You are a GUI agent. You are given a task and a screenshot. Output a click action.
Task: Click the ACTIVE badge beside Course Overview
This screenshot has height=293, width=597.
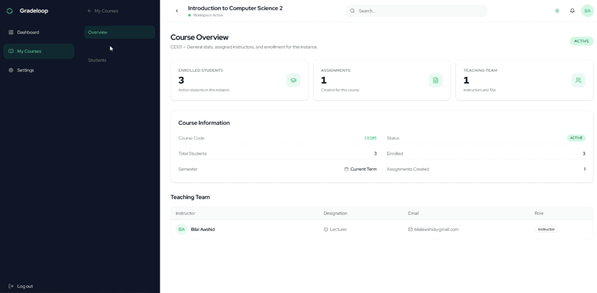tap(581, 41)
